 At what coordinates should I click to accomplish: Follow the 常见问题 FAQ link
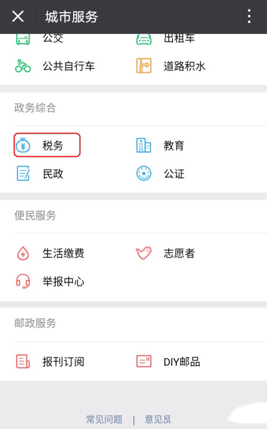click(105, 419)
